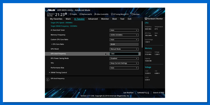Switch to EzMode(F7)
210x105 pixels.
point(143,93)
